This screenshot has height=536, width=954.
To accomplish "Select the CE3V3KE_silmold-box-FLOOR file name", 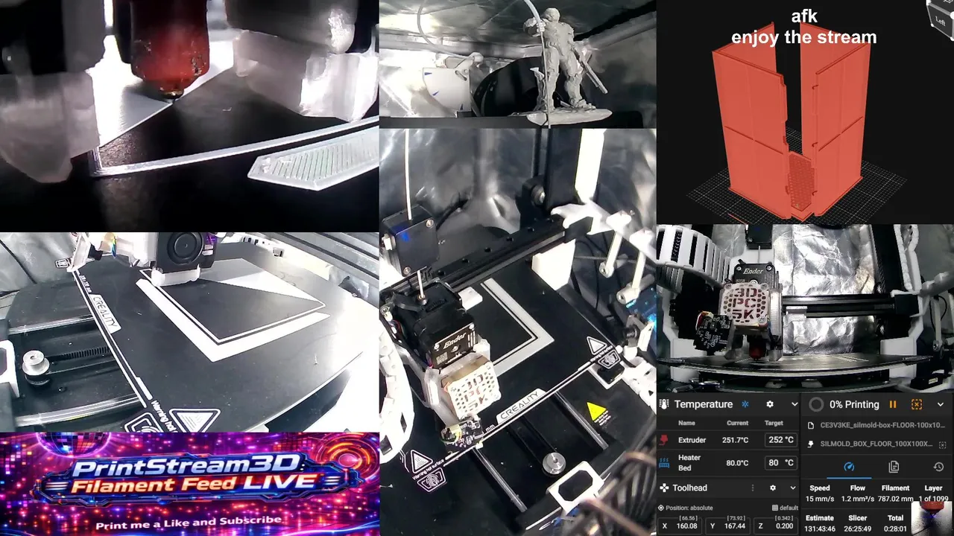I will coord(882,426).
